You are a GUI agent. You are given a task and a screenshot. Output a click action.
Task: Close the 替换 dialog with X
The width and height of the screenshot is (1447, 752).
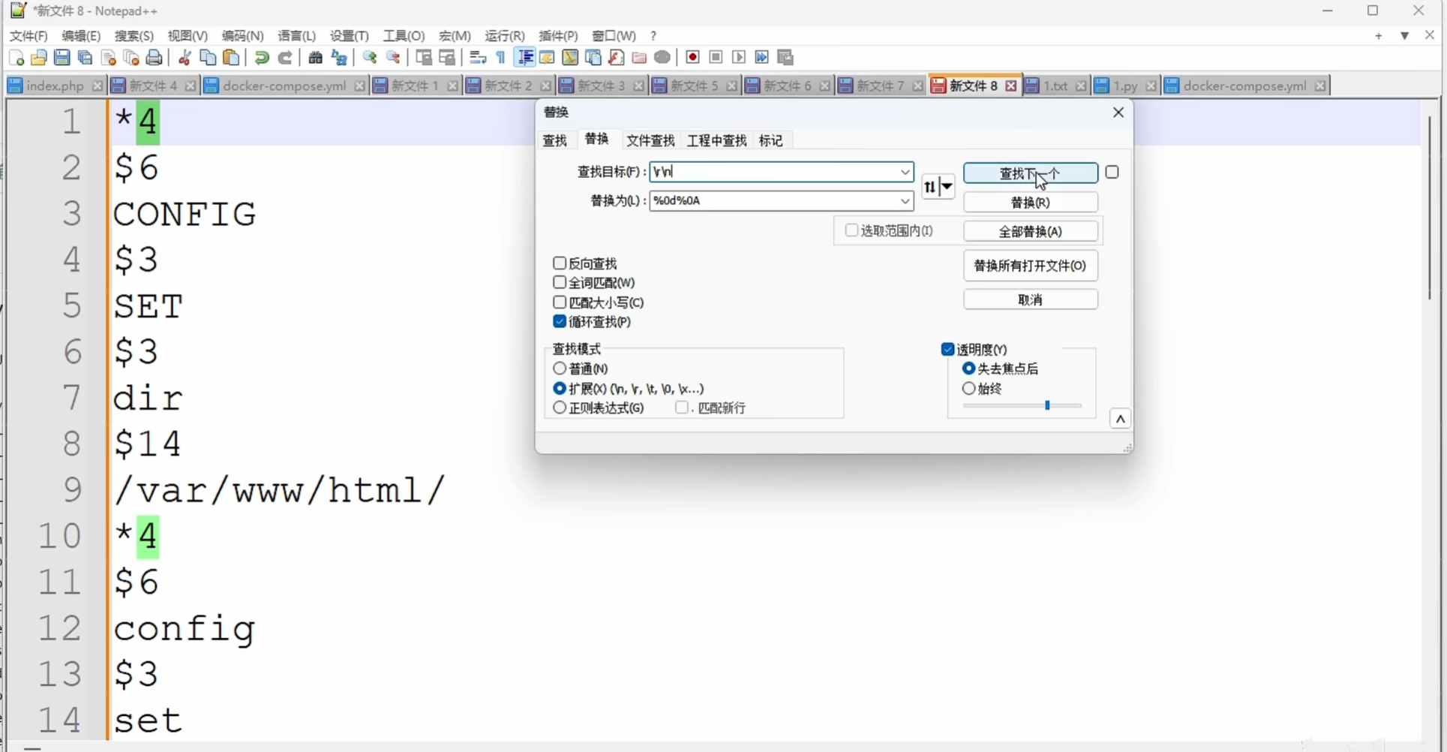pos(1118,112)
